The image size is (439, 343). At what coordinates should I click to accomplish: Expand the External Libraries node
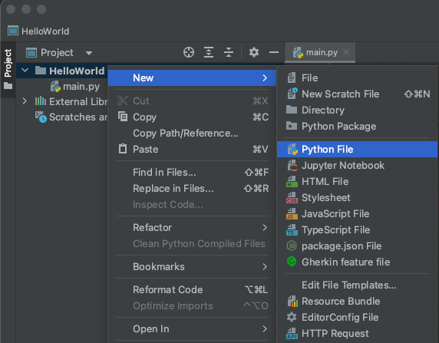(25, 101)
